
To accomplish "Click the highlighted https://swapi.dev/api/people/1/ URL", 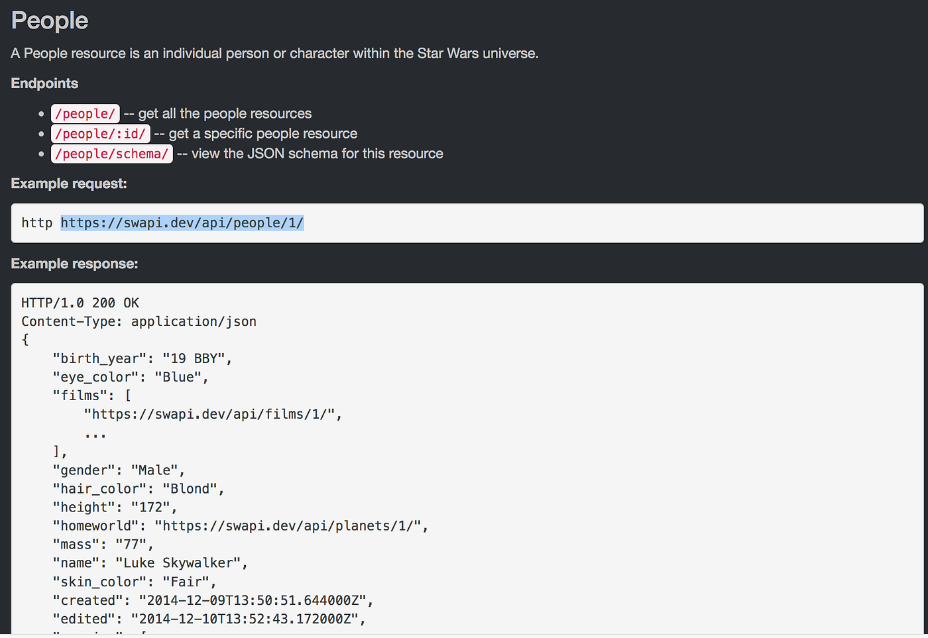I will (182, 223).
